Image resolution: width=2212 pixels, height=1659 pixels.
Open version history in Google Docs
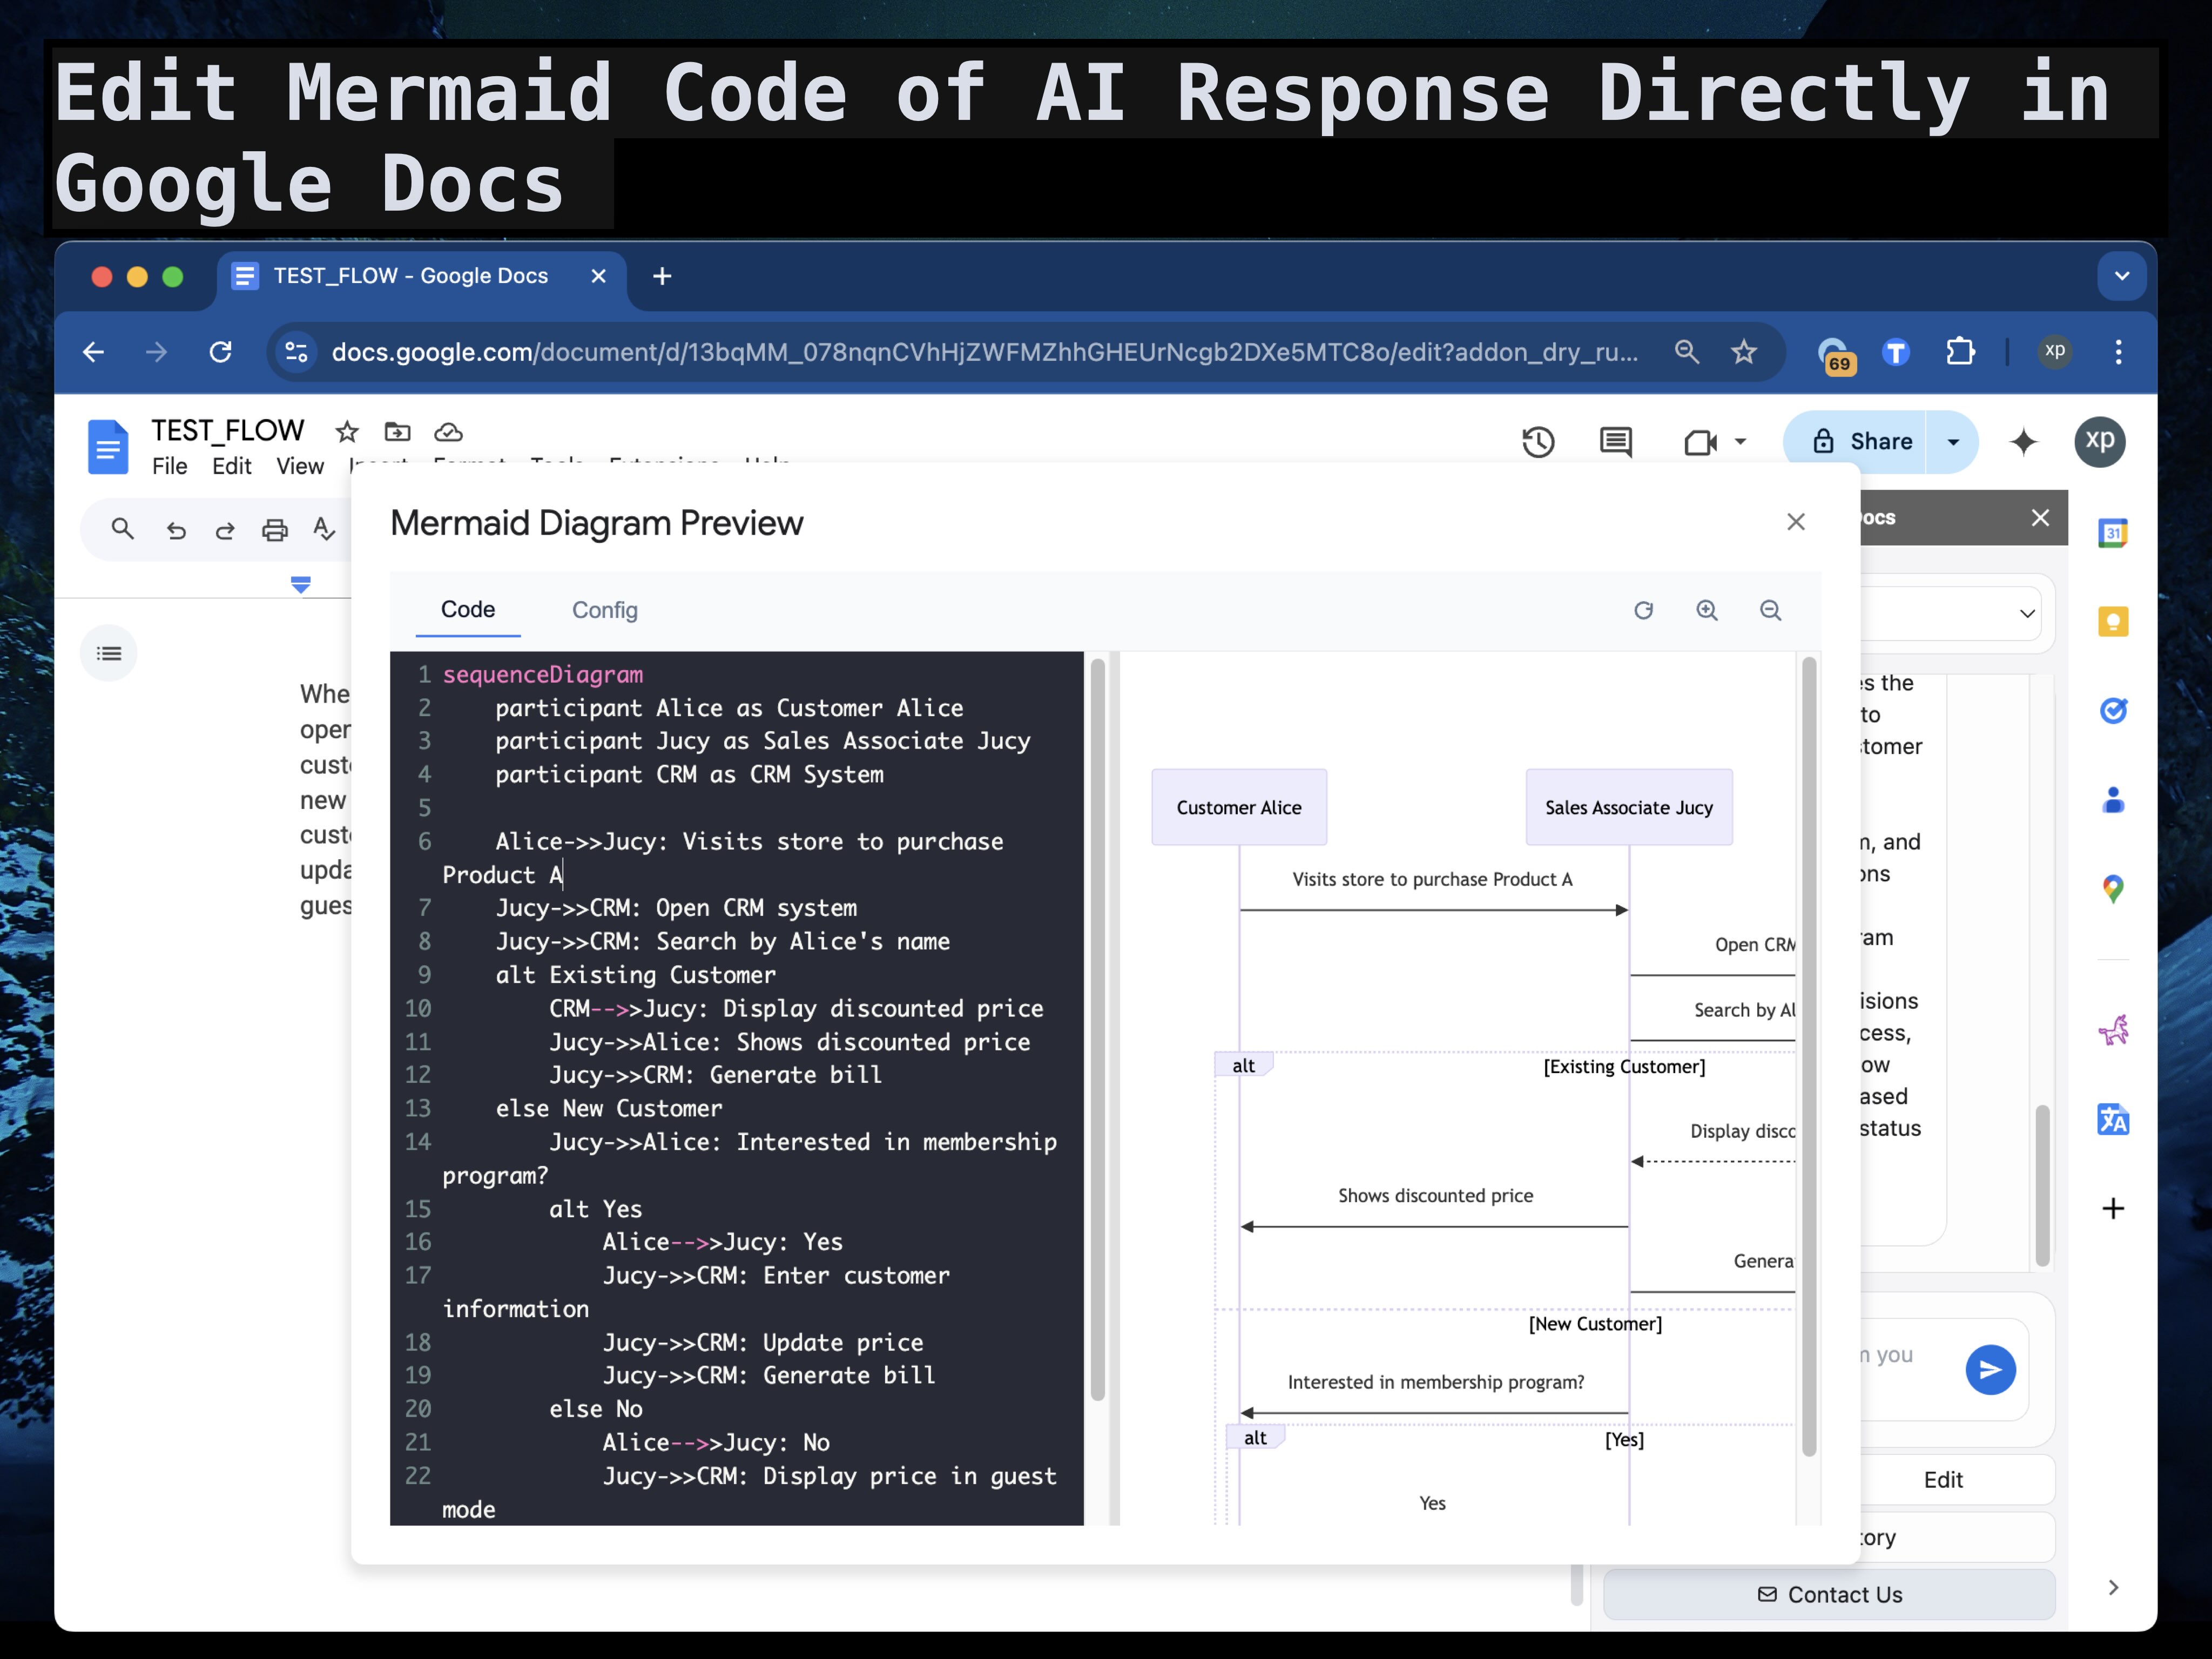(x=1538, y=442)
